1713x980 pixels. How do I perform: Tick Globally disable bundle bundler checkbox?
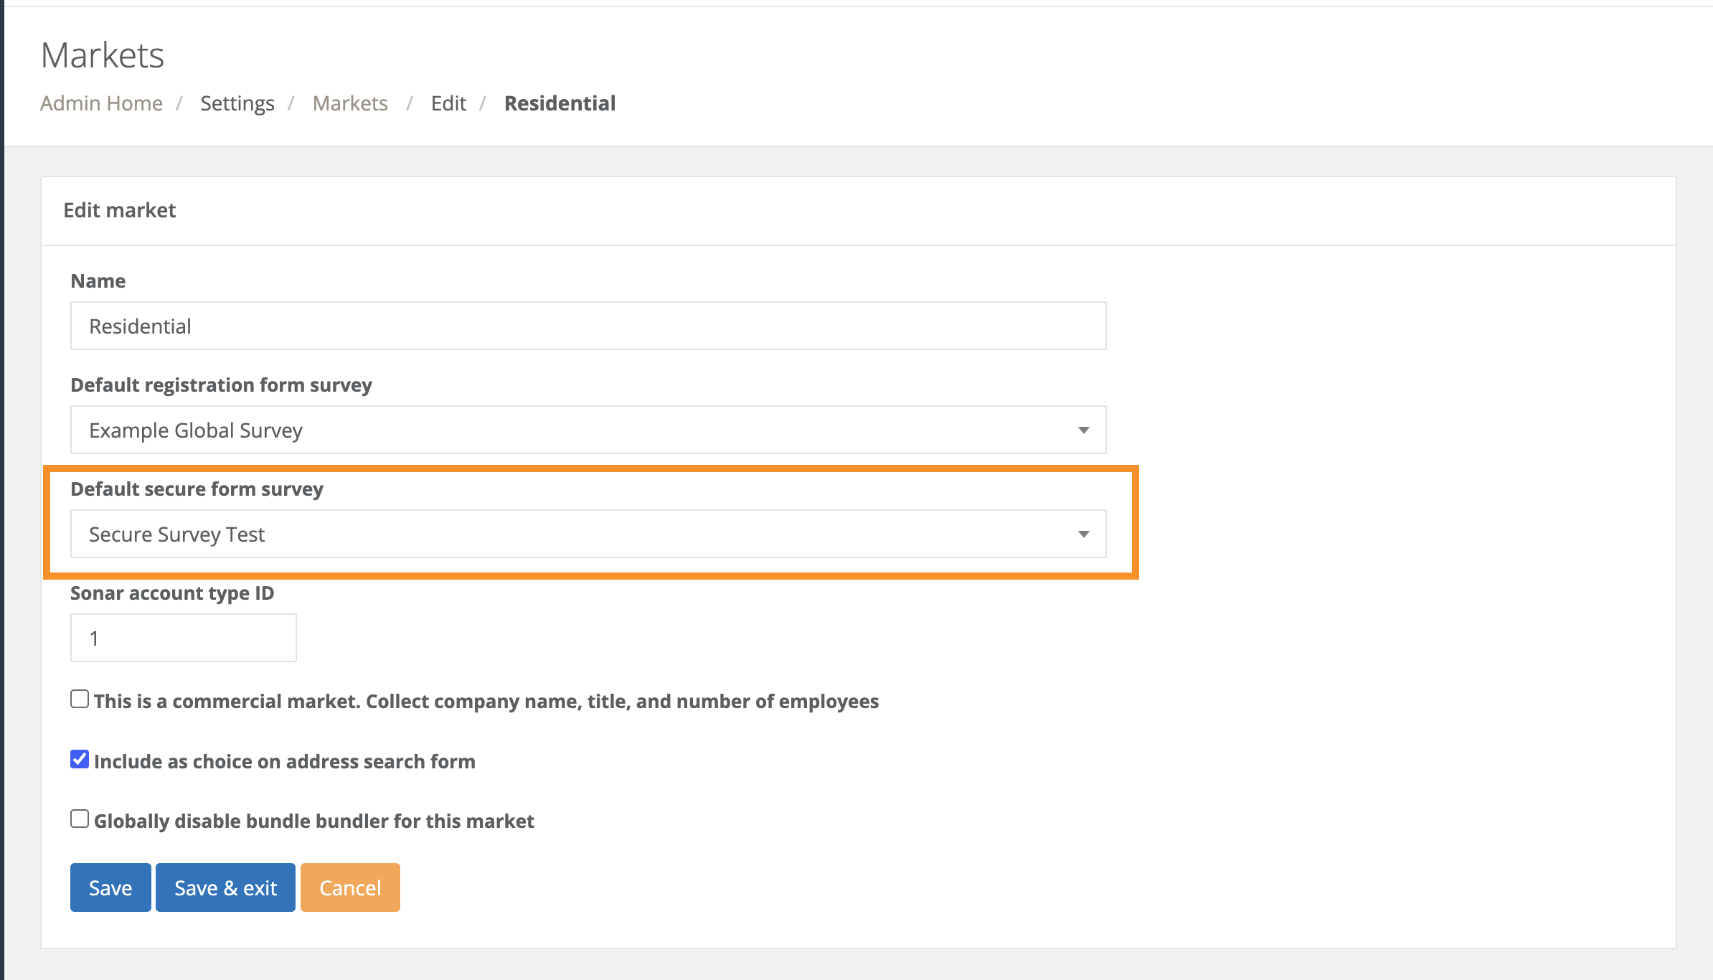pyautogui.click(x=80, y=819)
